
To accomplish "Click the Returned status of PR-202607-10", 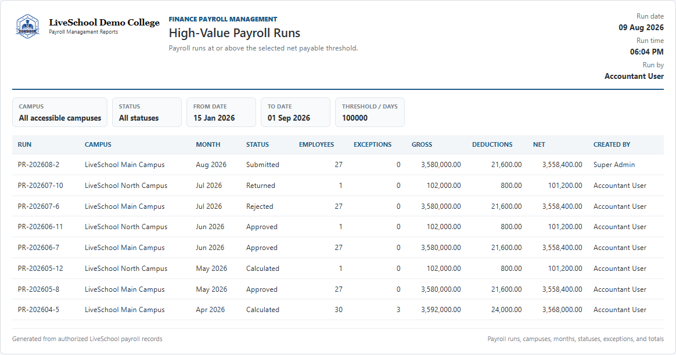I will coord(260,186).
